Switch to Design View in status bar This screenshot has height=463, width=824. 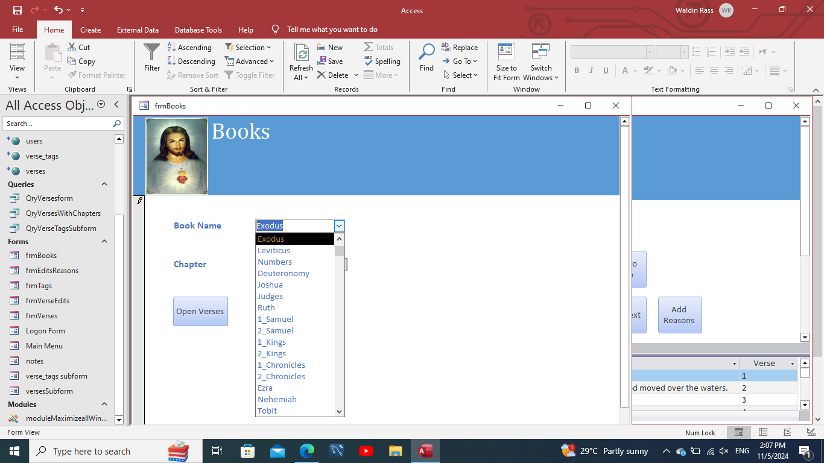click(811, 432)
